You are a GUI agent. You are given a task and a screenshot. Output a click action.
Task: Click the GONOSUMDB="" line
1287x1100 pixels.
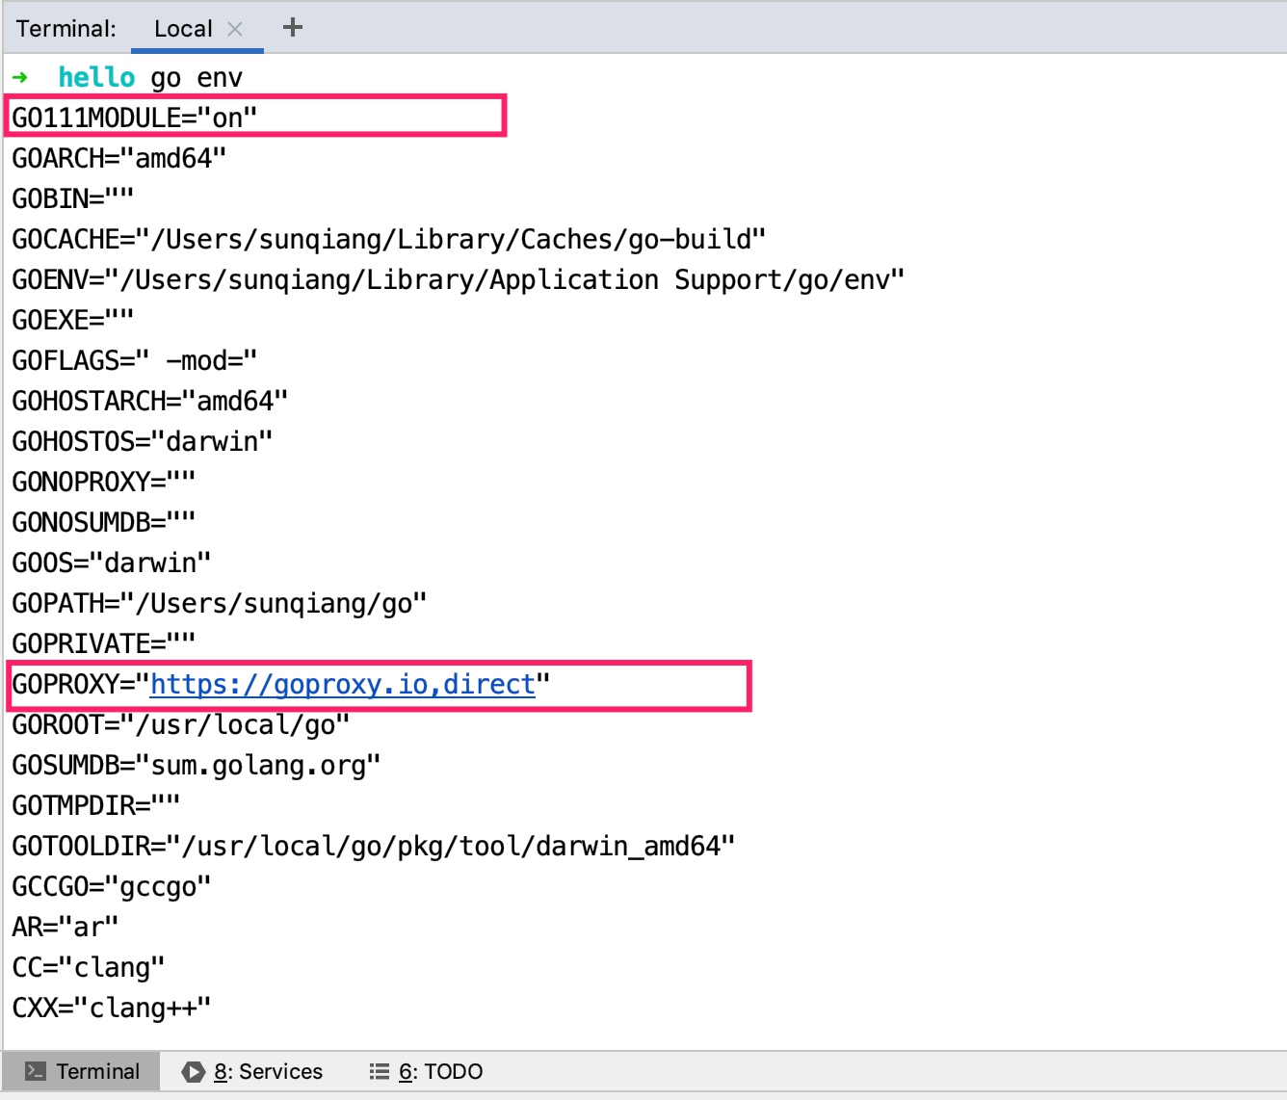click(104, 522)
